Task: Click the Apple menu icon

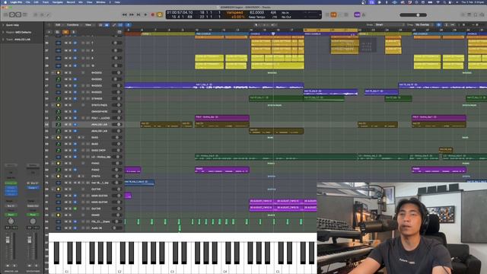Action: click(x=5, y=2)
